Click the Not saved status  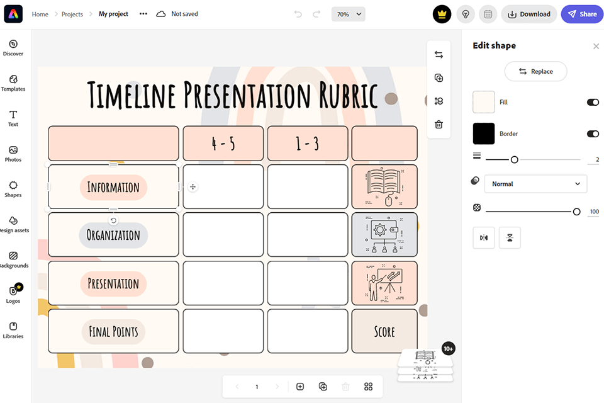(x=184, y=14)
